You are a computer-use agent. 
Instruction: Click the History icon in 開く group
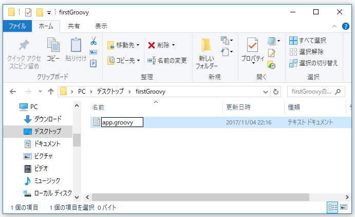coord(271,65)
